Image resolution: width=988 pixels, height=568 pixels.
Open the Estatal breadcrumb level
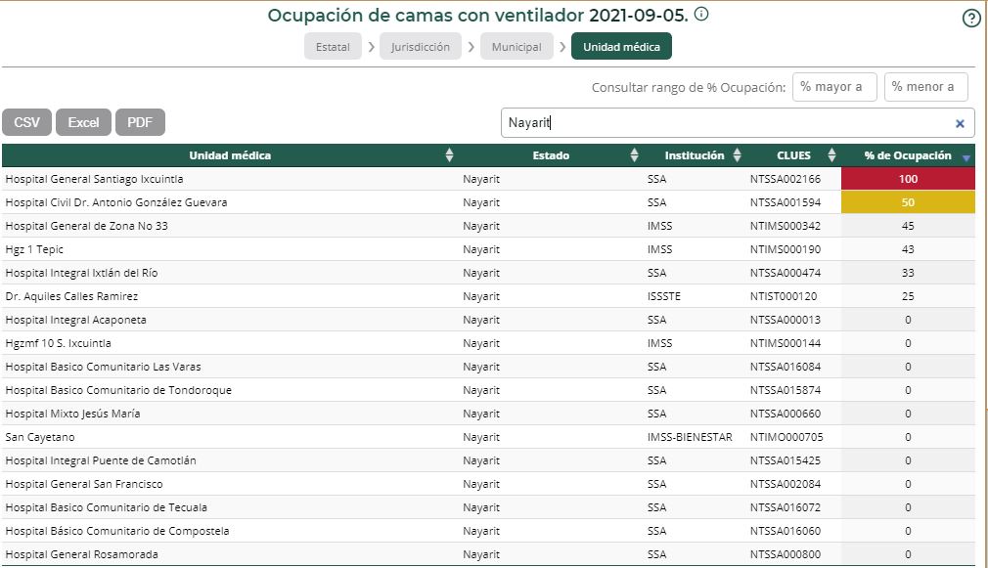point(333,45)
